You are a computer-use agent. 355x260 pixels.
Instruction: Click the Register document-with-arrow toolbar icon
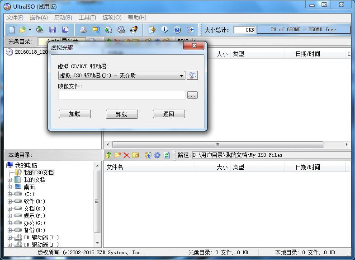pyautogui.click(x=152, y=30)
